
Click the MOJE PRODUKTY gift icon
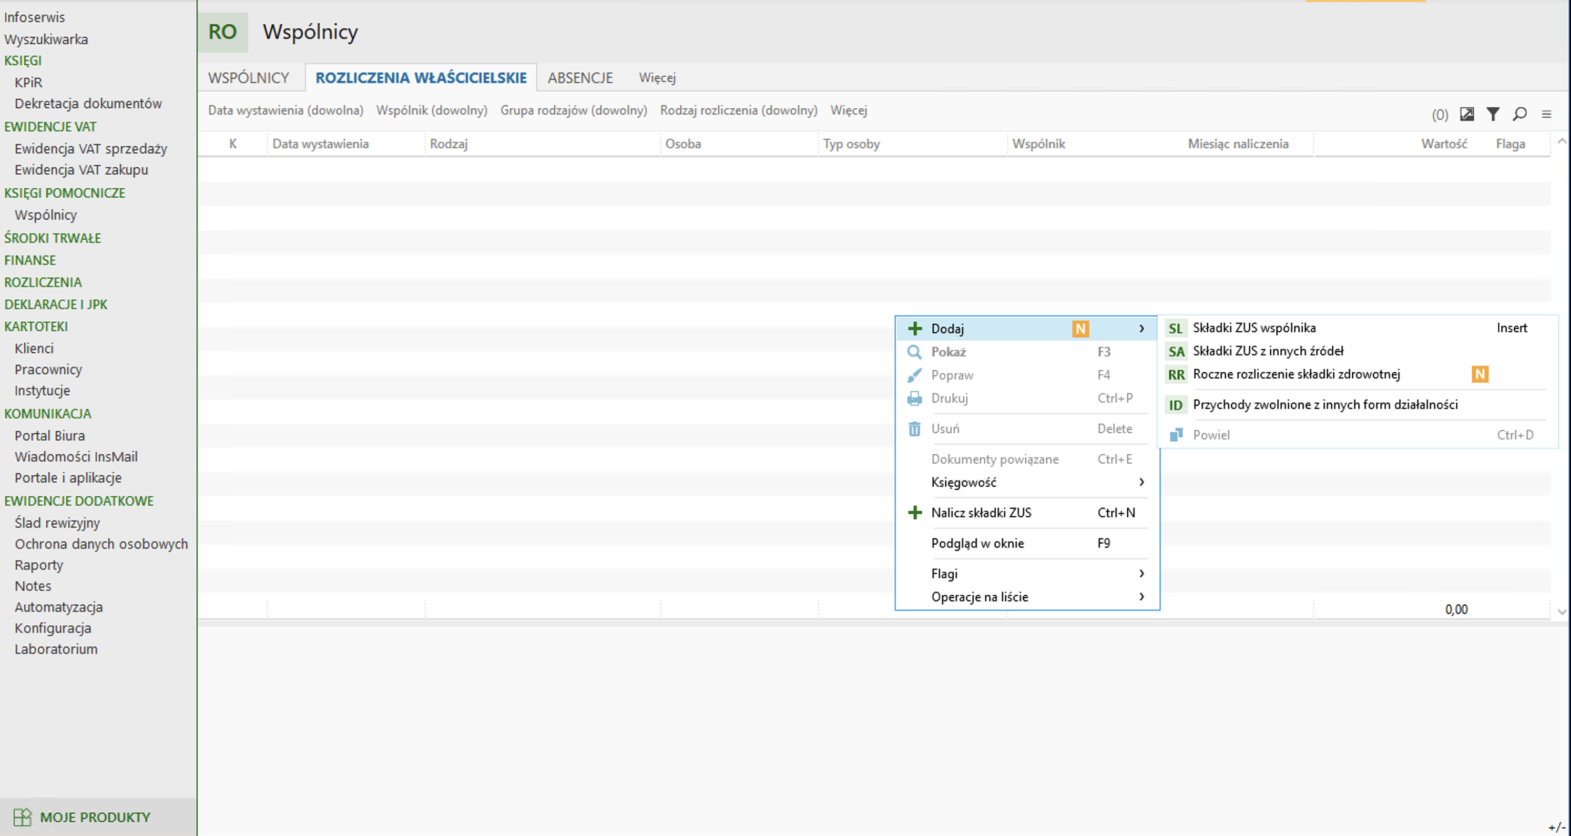(x=23, y=817)
